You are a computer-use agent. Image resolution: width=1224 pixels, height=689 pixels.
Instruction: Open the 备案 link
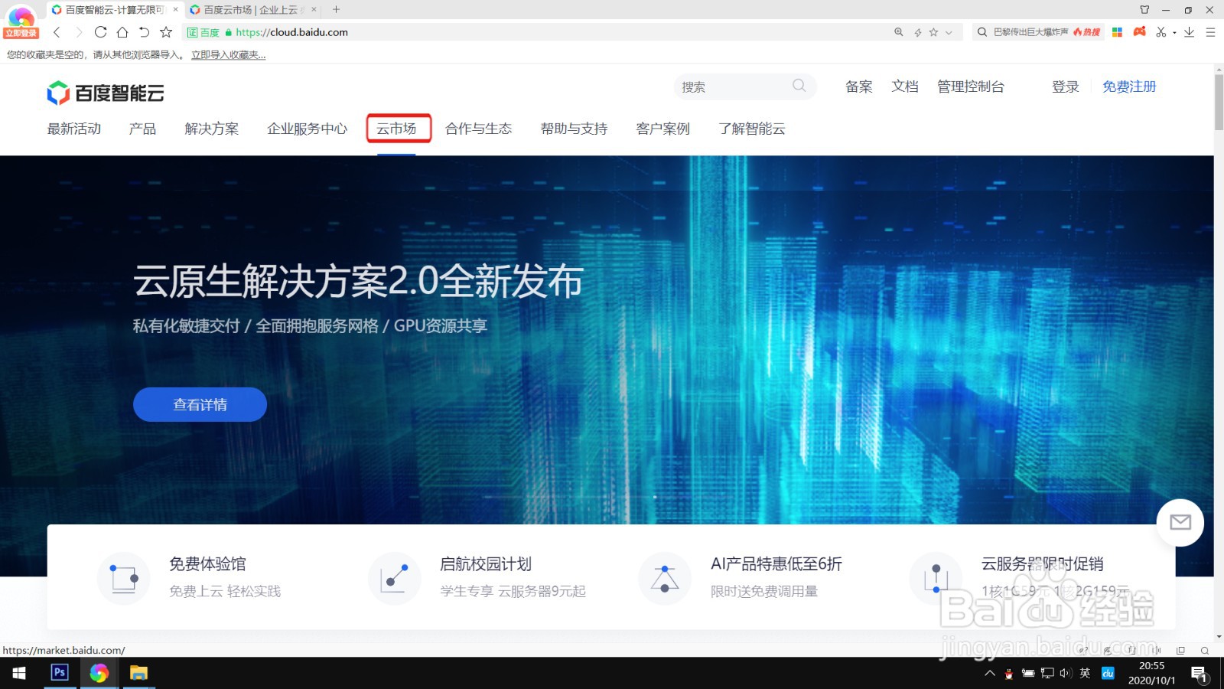pos(859,87)
